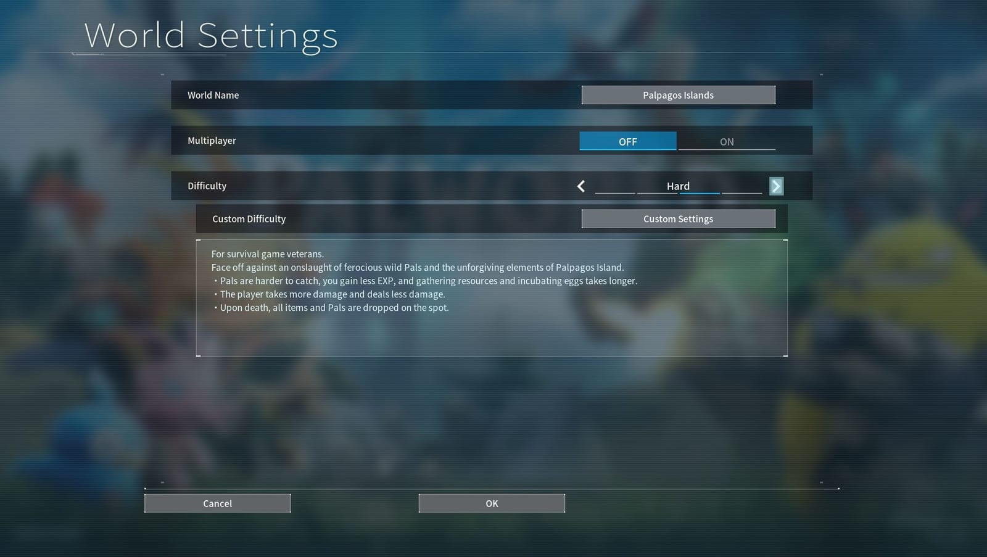The image size is (987, 557).
Task: Cancel out of World Settings
Action: coord(217,503)
